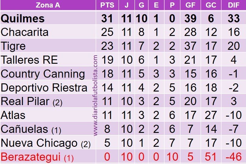
Task: Select the Atlas team name
Action: tap(13, 115)
